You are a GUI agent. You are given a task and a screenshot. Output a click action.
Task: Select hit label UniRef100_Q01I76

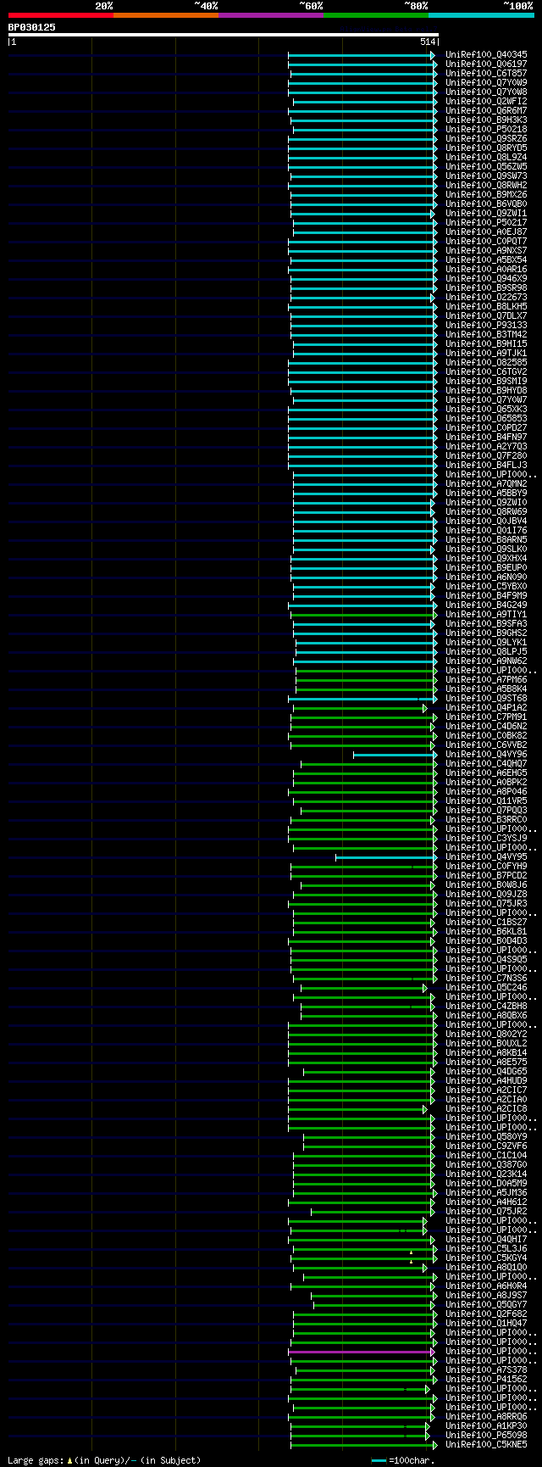(486, 531)
